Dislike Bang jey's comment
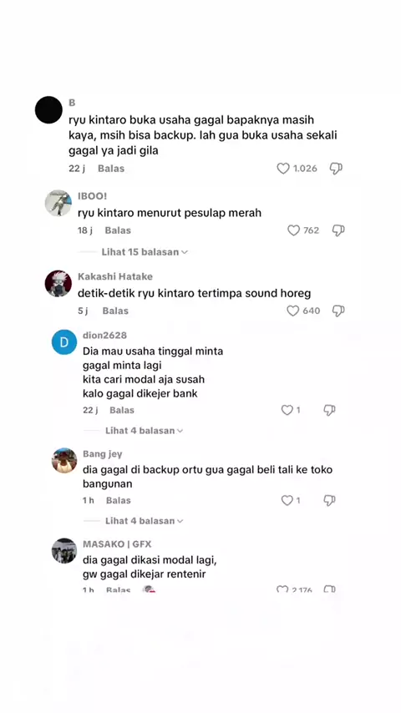 (329, 501)
